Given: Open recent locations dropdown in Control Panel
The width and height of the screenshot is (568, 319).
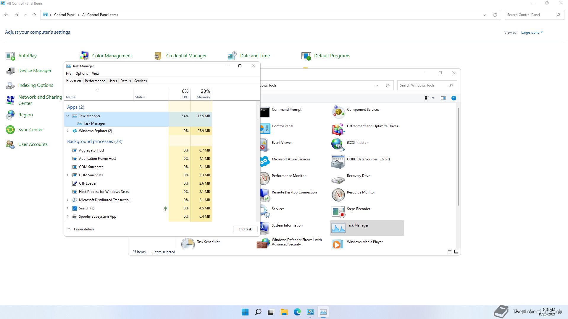Looking at the screenshot, I should coord(25,15).
